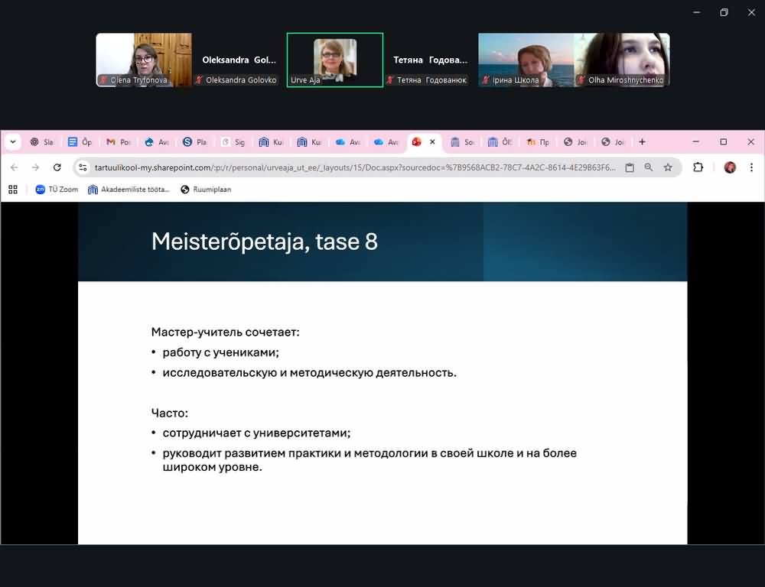Viewport: 765px width, 587px height.
Task: Select Urve Aja's video thumbnail
Action: coord(334,60)
